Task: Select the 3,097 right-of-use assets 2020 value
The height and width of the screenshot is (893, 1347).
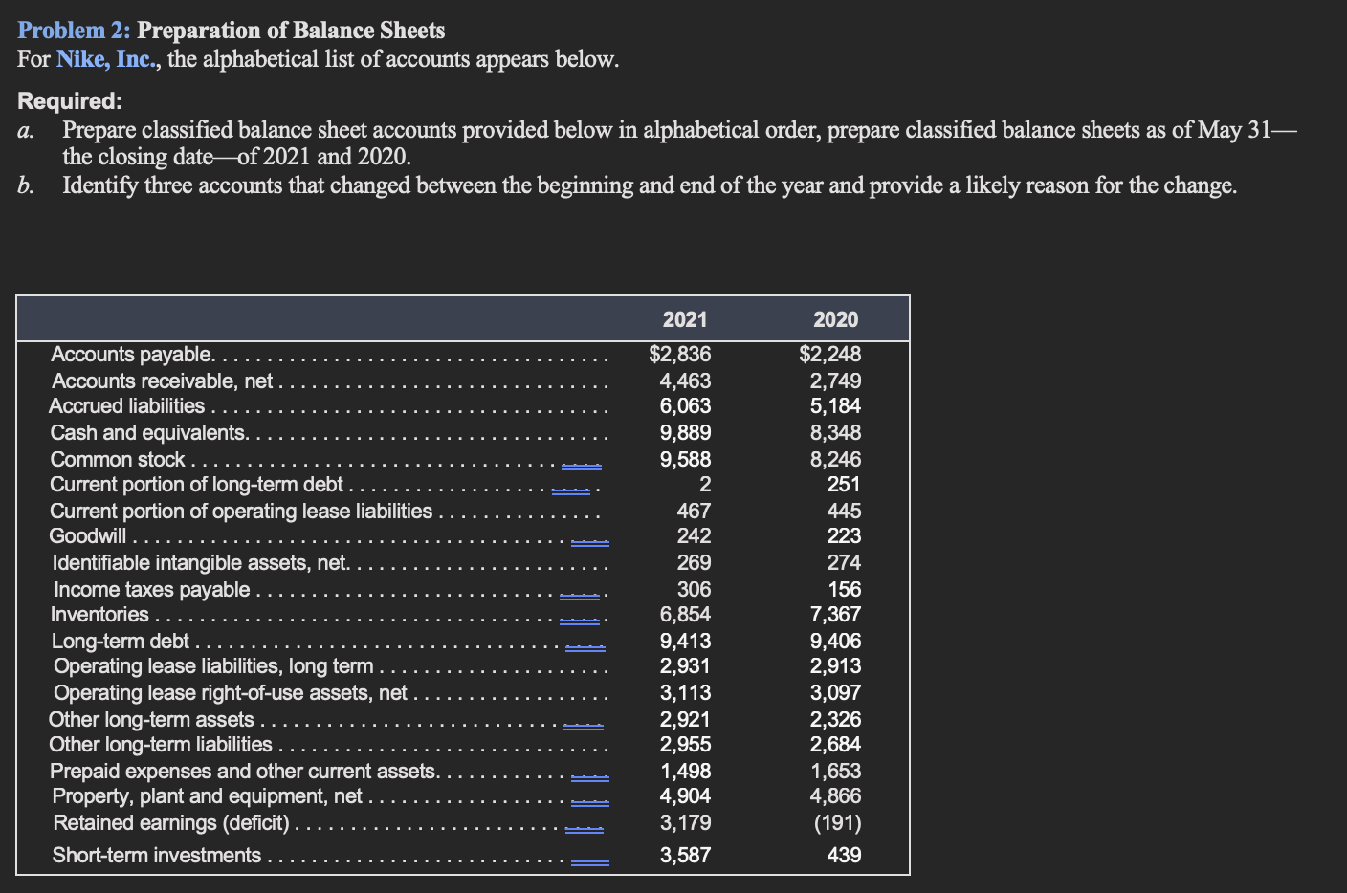Action: (836, 693)
